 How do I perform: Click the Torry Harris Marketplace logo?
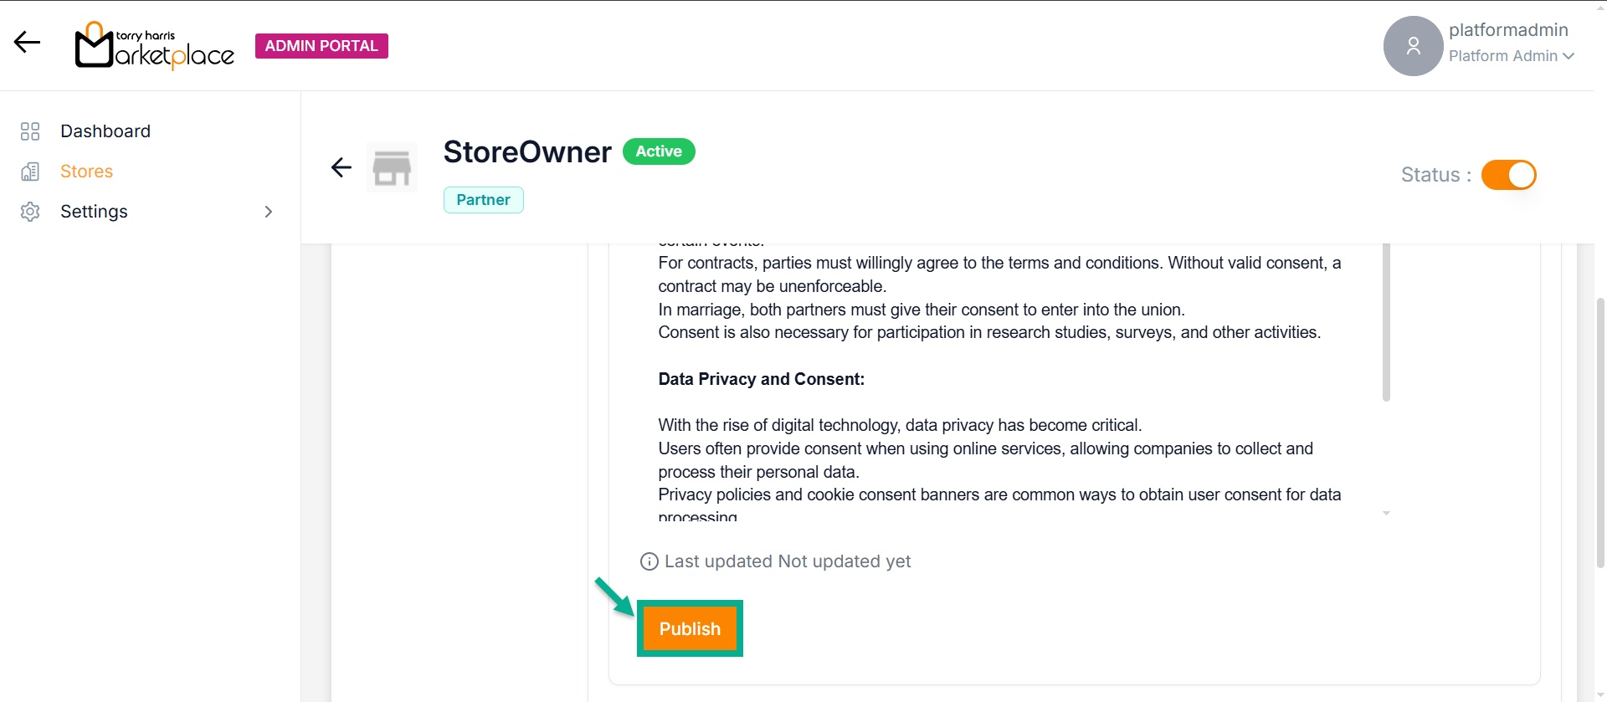(x=155, y=46)
